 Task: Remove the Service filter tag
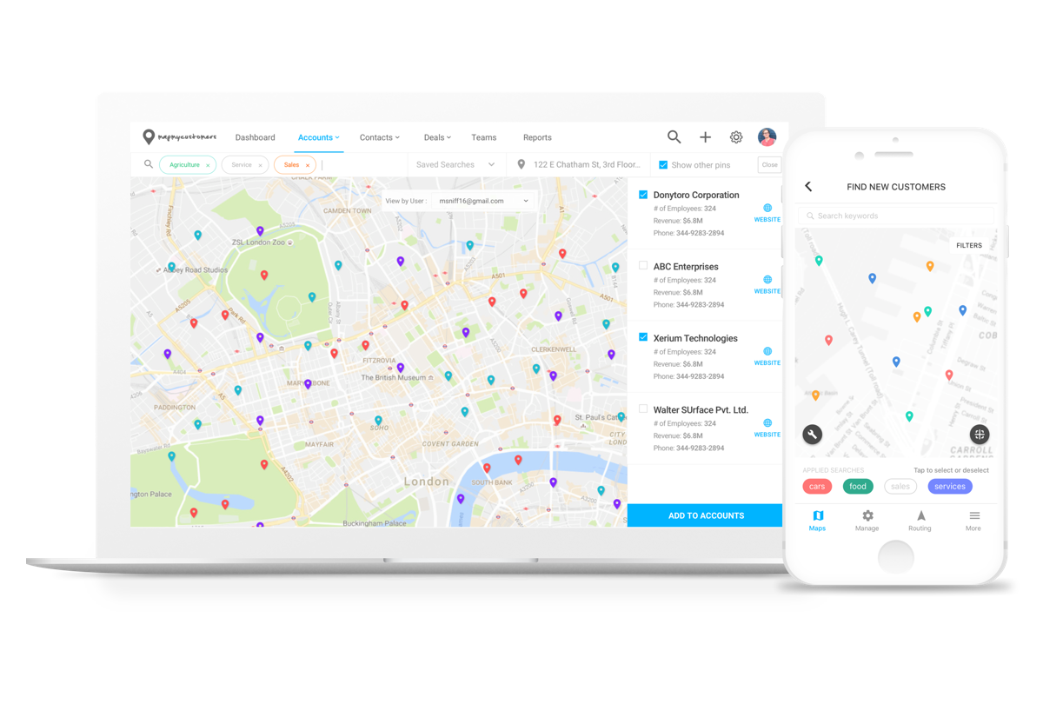pos(260,165)
